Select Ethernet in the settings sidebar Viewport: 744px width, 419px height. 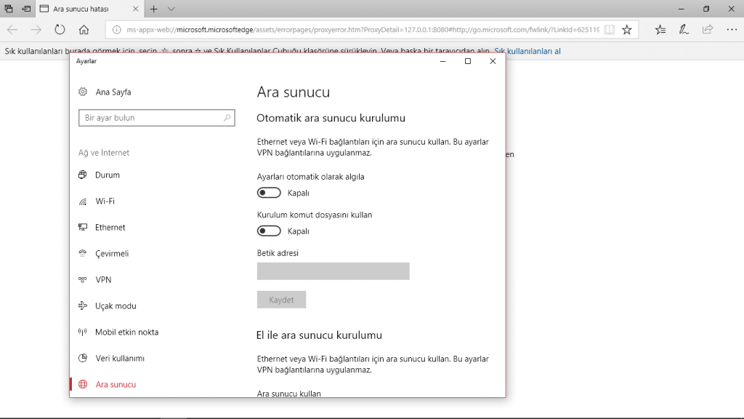(x=110, y=228)
